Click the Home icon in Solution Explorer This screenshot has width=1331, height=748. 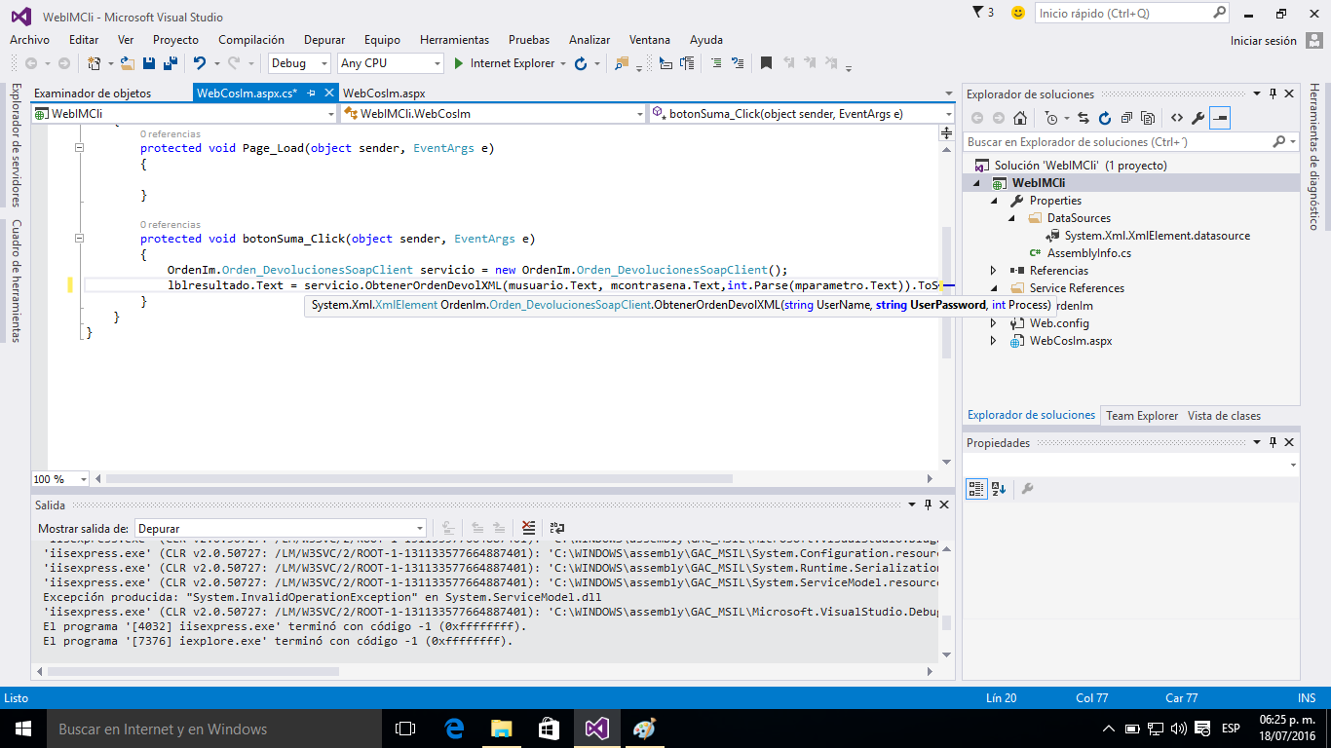(x=1019, y=118)
